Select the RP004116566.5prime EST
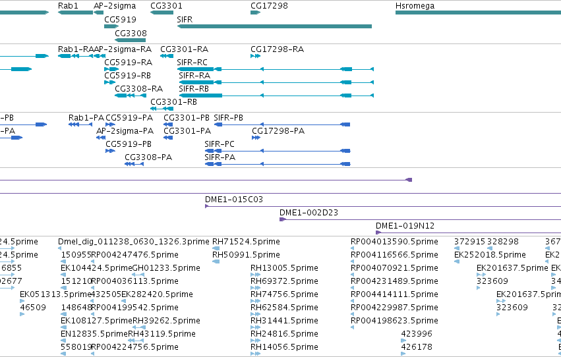Screen dimensions: 561x357 pyautogui.click(x=352, y=261)
